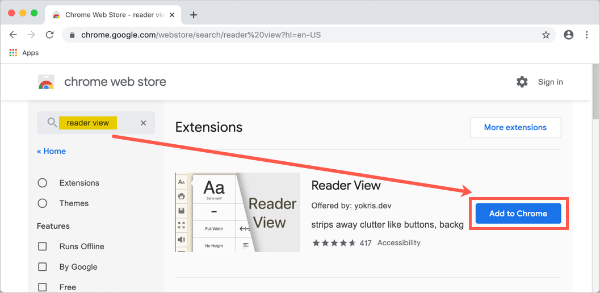Screen dimensions: 600x293
Task: Open a new tab with the plus button
Action: 194,15
